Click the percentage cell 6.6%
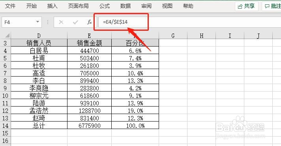 click(x=135, y=51)
